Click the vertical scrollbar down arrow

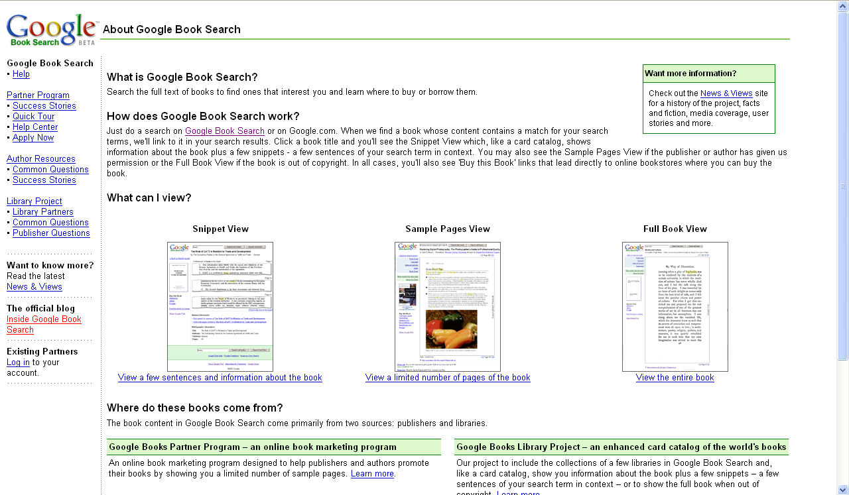(842, 490)
